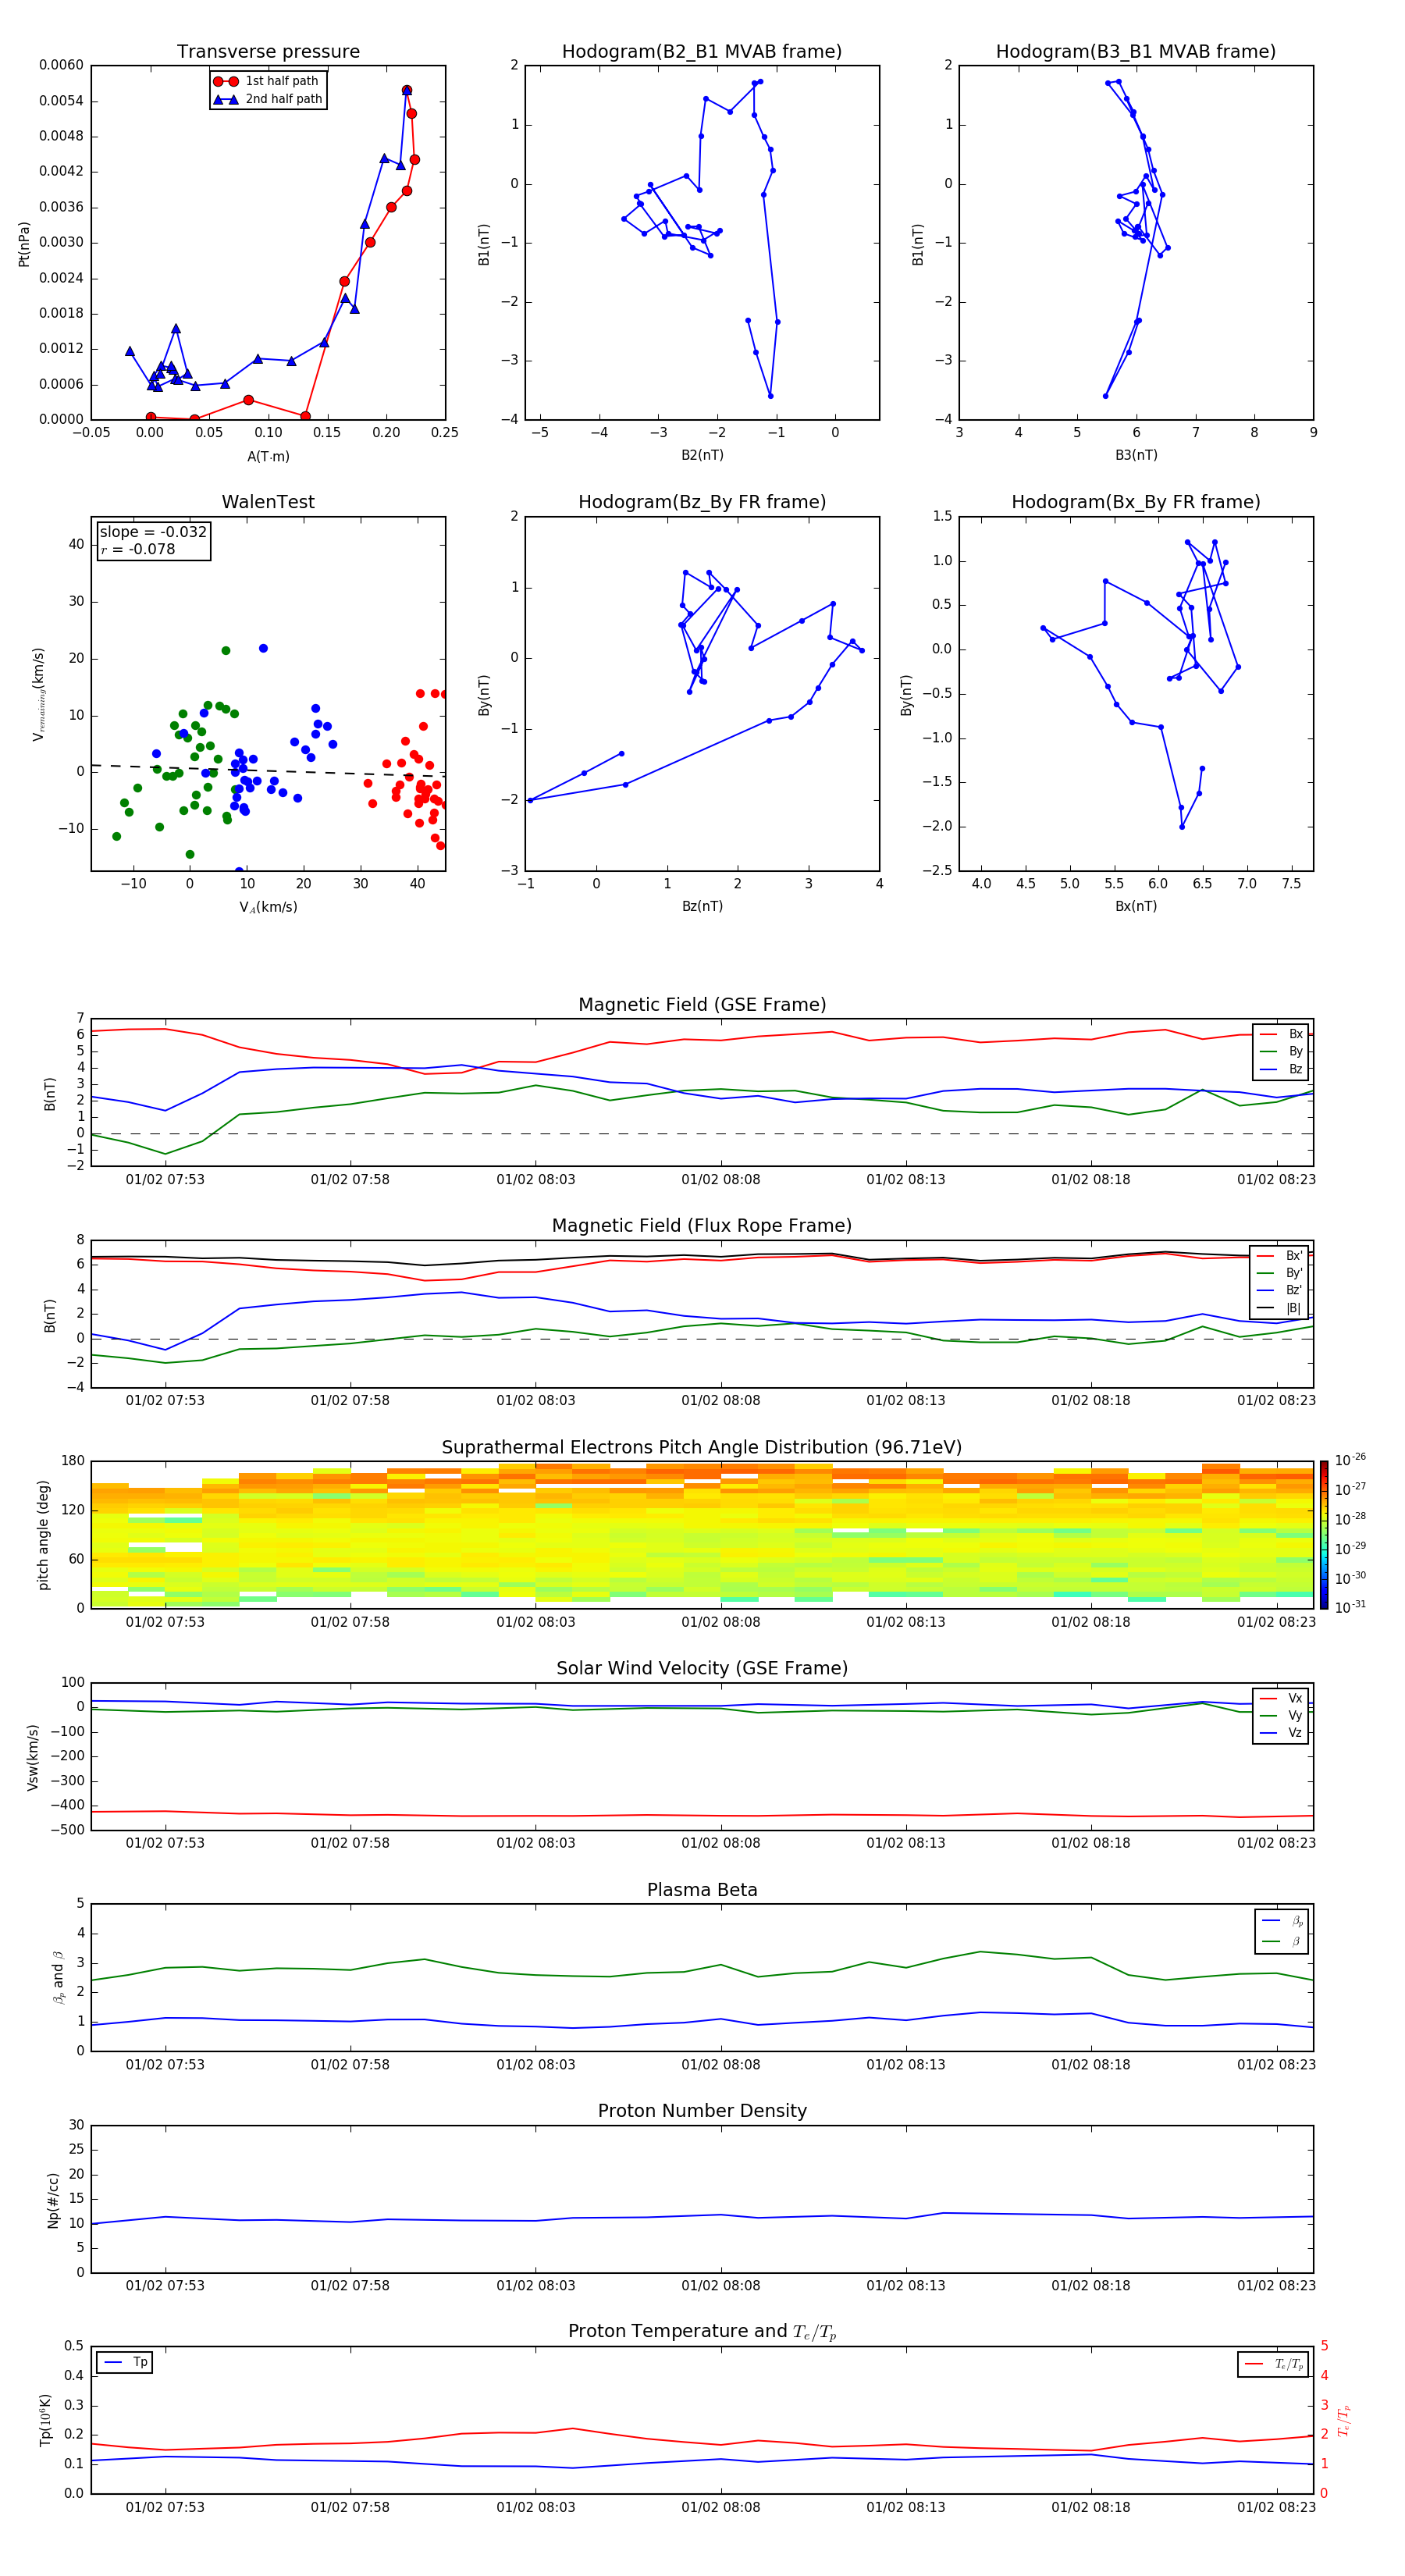Select the 'B2(nT)' x-axis label
This screenshot has width=1405, height=2576.
tap(702, 455)
